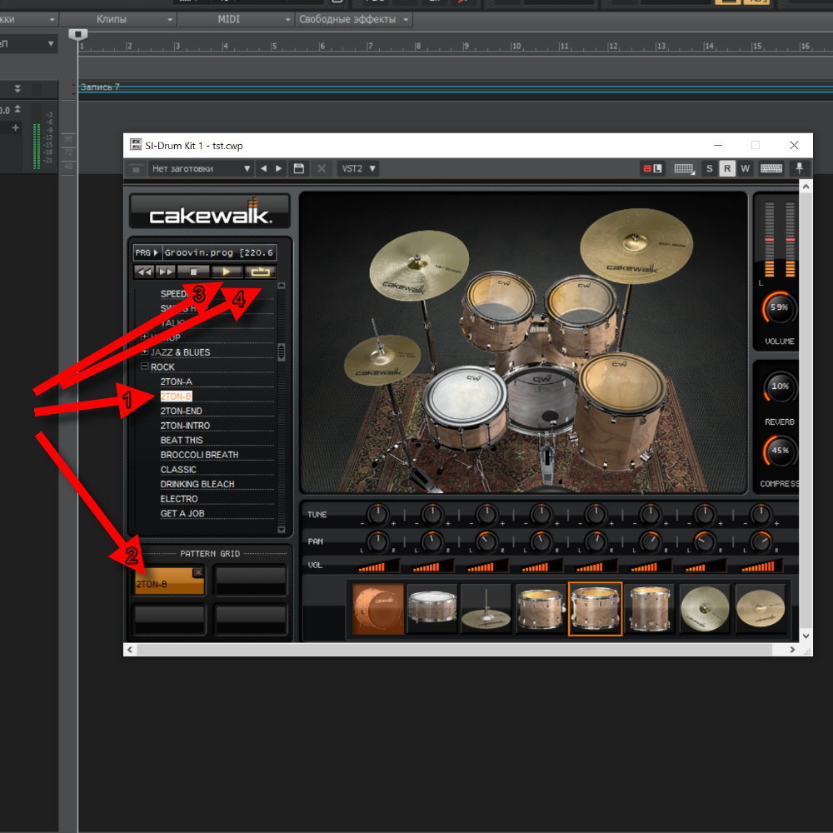The image size is (833, 833).
Task: Click the keyboard icon next to ACT
Action: pyautogui.click(x=684, y=169)
